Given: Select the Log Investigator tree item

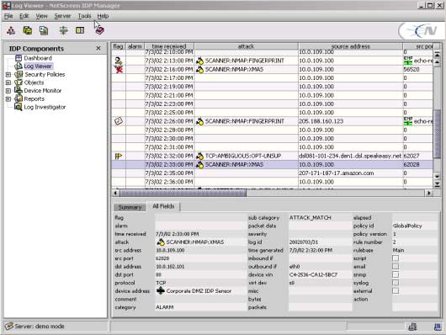Looking at the screenshot, I should 45,107.
